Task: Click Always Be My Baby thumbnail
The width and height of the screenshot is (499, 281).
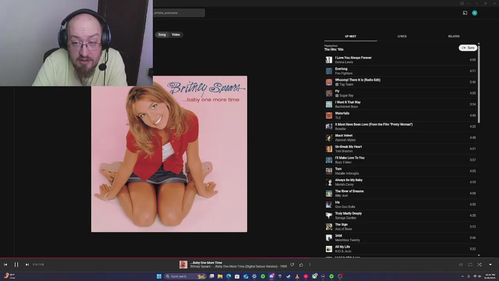Action: pyautogui.click(x=329, y=182)
